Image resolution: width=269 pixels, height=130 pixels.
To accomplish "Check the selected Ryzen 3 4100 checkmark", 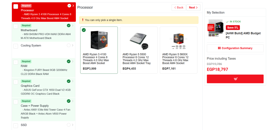I will click(84, 30).
